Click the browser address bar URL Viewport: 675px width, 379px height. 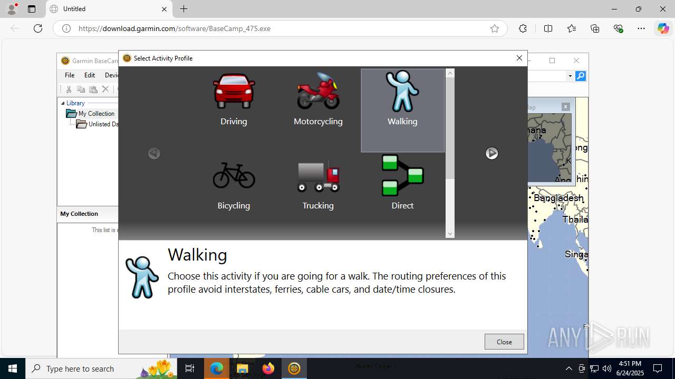click(175, 28)
